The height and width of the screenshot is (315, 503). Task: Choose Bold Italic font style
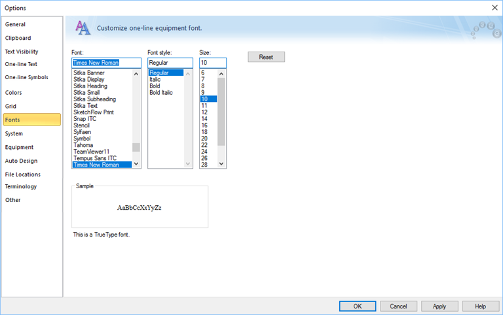(x=161, y=93)
